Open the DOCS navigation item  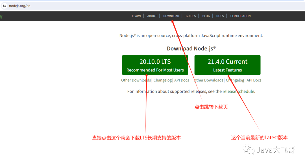coord(220,16)
